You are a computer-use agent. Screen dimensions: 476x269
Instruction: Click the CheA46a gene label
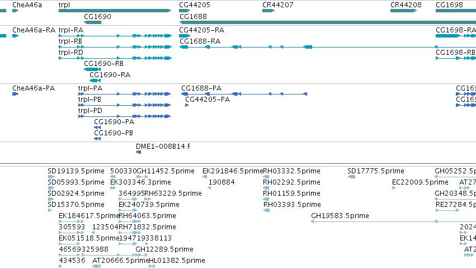pyautogui.click(x=27, y=5)
